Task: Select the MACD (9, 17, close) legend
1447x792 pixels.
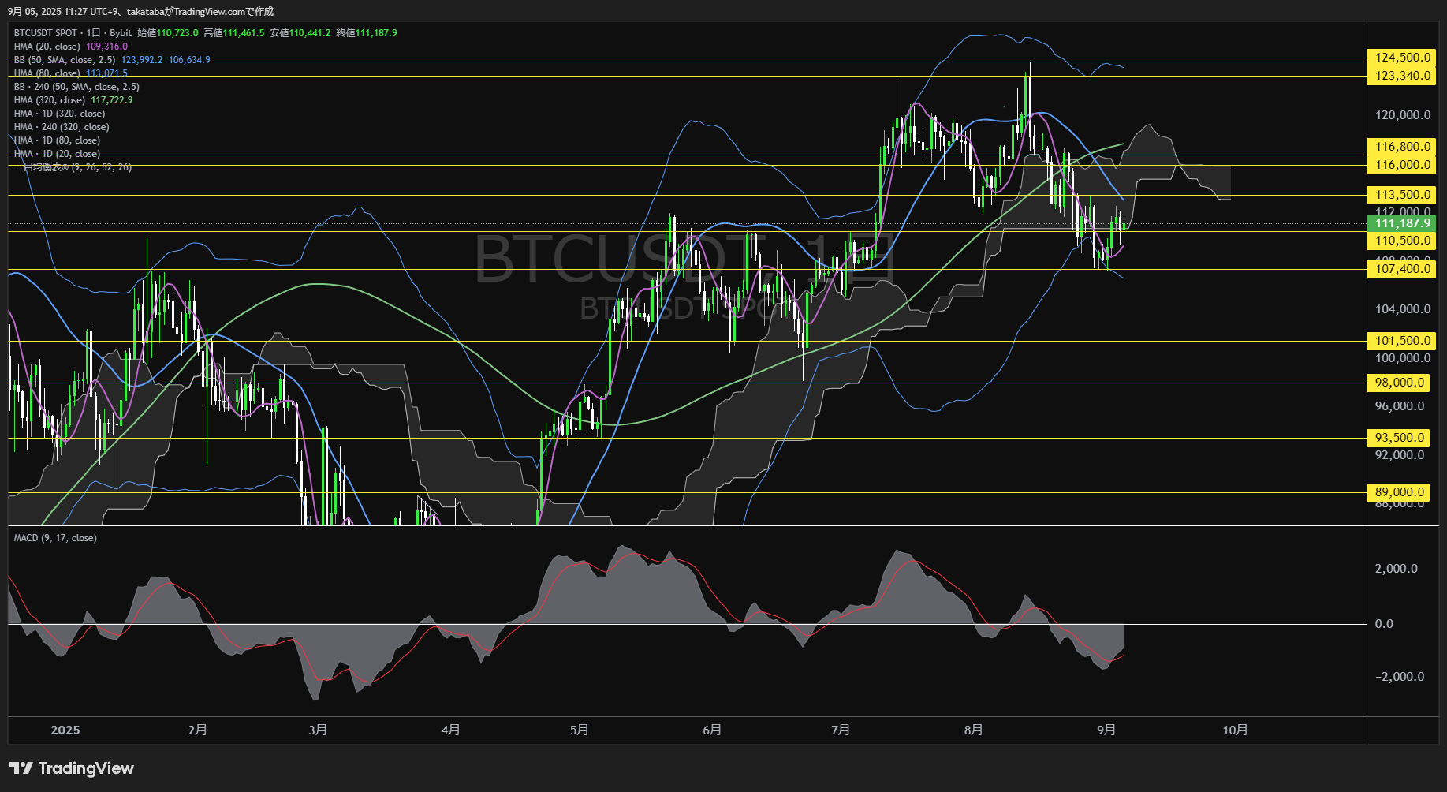Action: (55, 538)
